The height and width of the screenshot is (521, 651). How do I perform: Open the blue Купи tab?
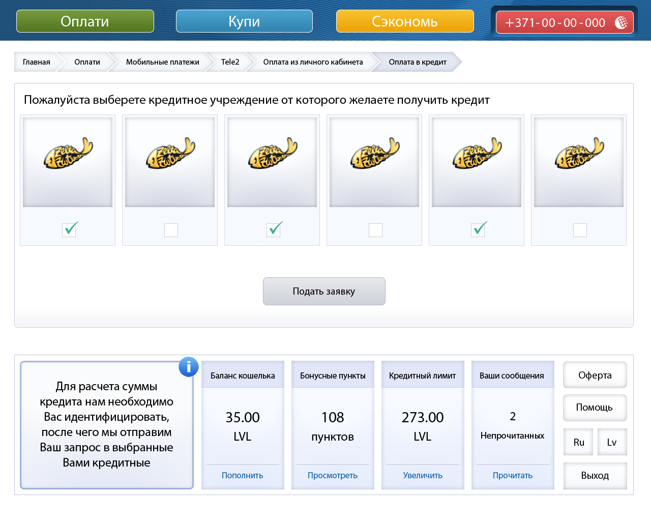click(244, 21)
